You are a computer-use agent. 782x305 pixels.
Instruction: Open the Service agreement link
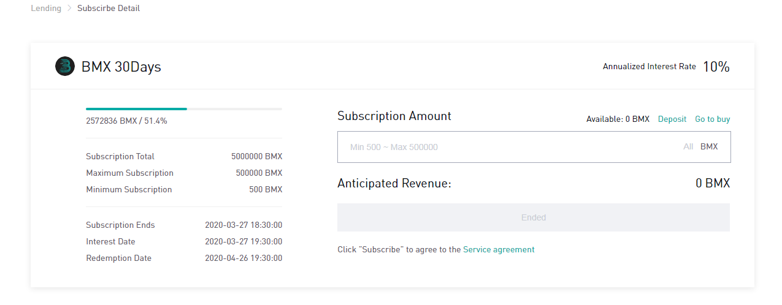(499, 249)
